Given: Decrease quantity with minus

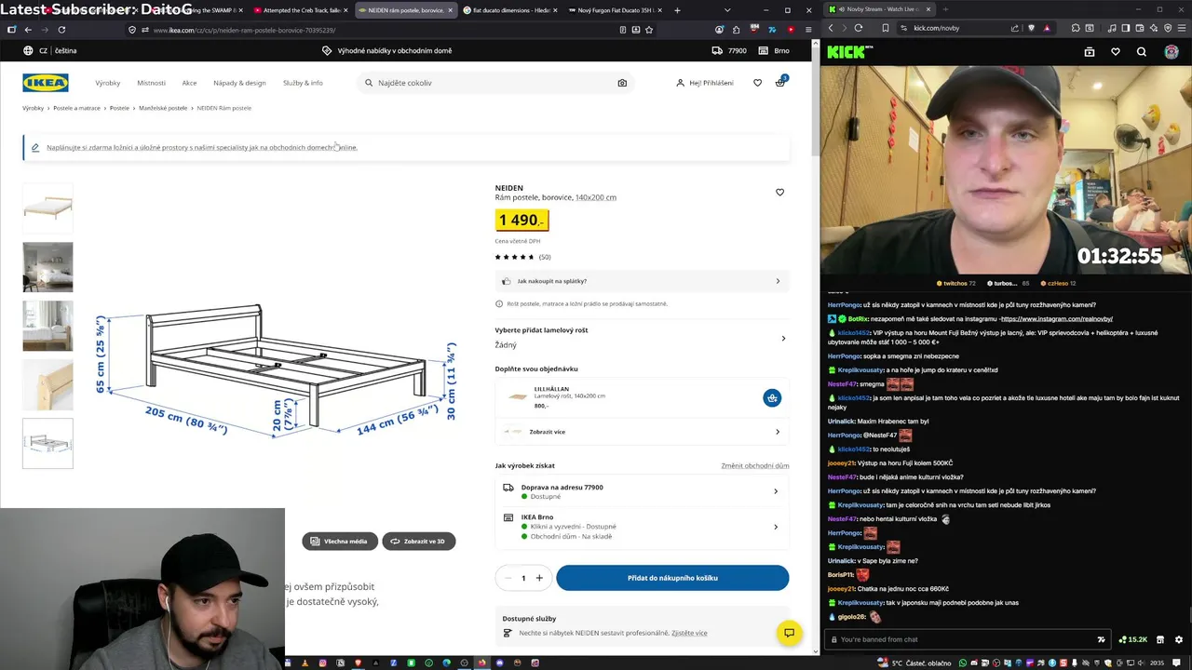Looking at the screenshot, I should [508, 578].
